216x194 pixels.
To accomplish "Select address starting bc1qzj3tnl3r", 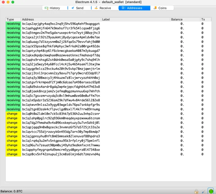I will (61, 73).
